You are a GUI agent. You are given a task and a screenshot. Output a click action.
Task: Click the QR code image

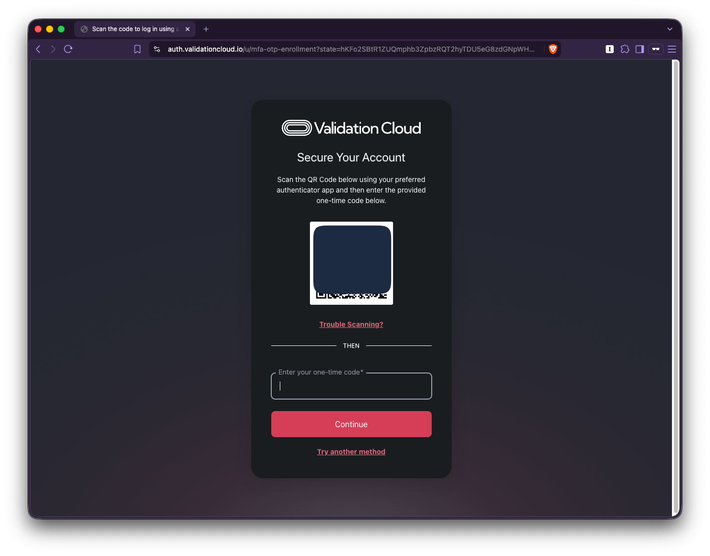click(x=351, y=263)
